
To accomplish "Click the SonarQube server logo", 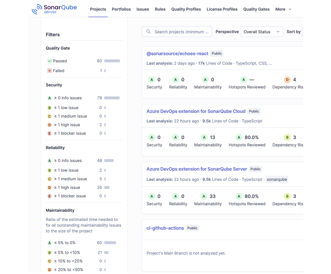I will pos(54,9).
